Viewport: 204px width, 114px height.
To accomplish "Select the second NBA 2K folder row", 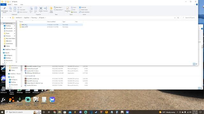I will tap(51, 27).
